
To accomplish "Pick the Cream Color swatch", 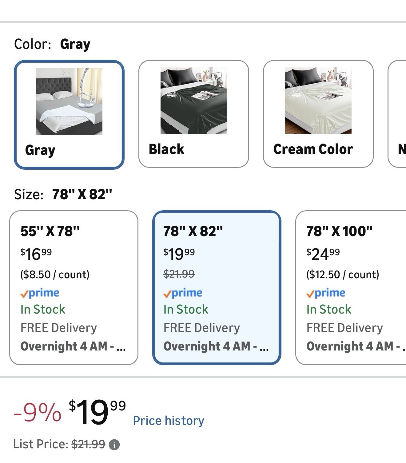I will click(318, 114).
